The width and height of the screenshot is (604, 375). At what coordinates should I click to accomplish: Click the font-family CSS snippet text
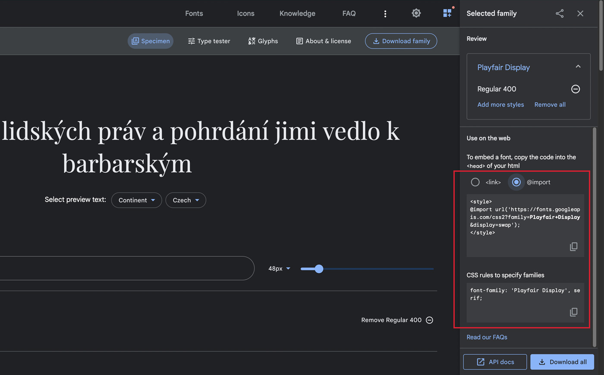[525, 294]
